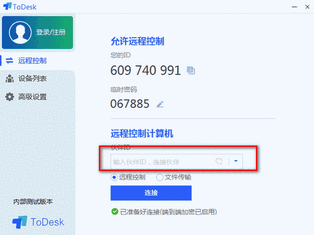The image size is (314, 235).
Task: Click the ID number 609 740 991
Action: 145,70
